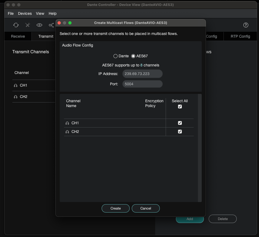Click the Create button

coord(116,208)
